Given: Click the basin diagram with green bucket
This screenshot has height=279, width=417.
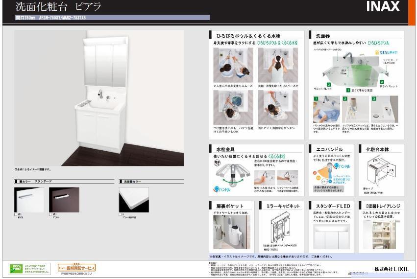Looking at the screenshot, I should [x=356, y=70].
